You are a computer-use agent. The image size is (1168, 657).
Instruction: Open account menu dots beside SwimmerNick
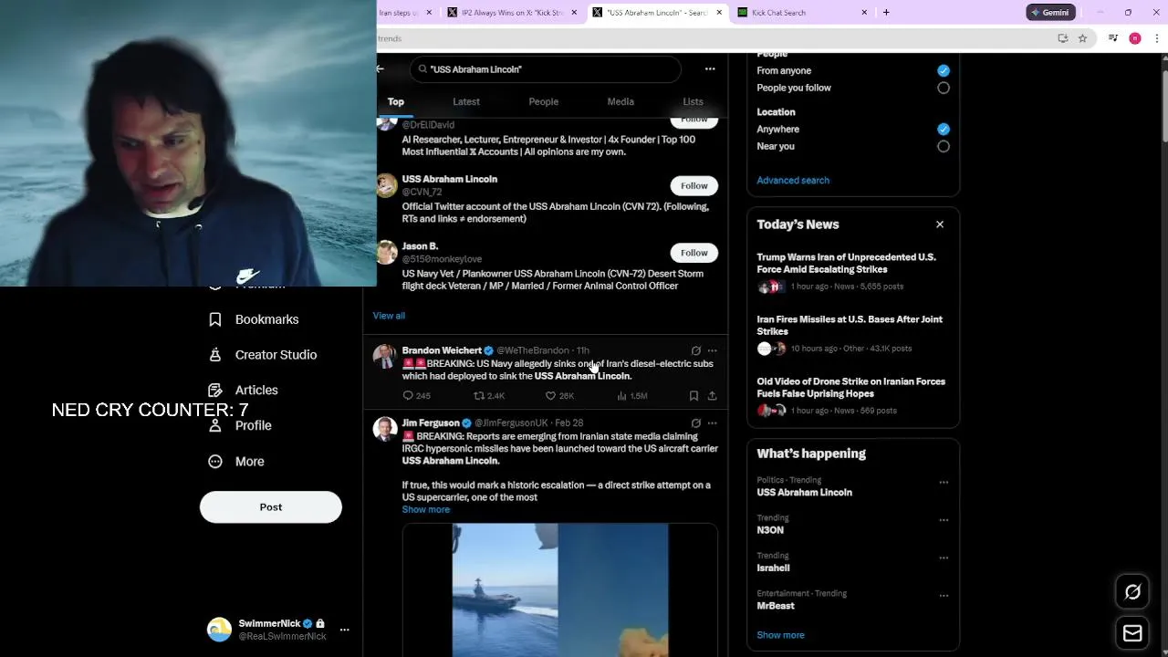[x=344, y=630]
